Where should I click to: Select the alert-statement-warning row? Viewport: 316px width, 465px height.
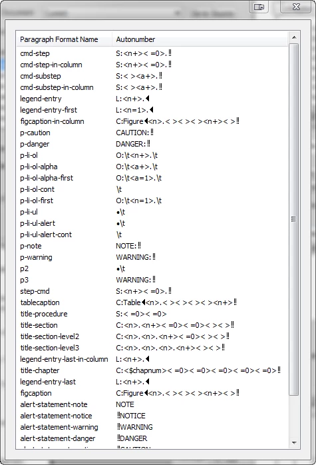pos(152,427)
